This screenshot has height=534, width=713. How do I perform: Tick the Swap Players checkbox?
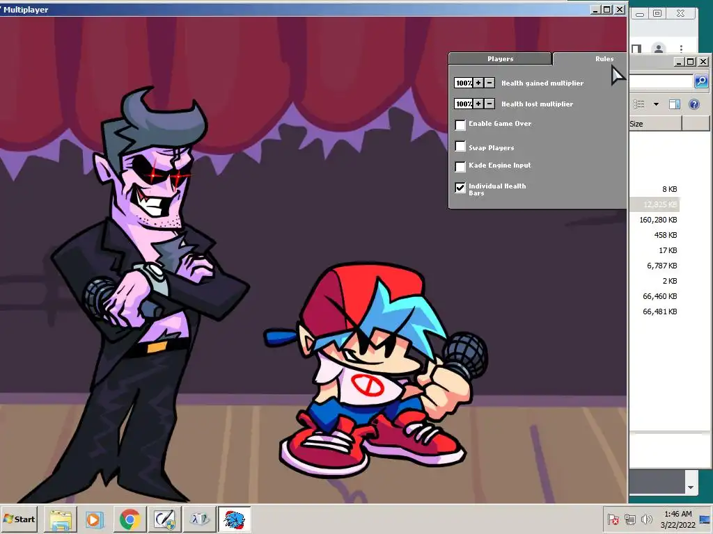(460, 146)
